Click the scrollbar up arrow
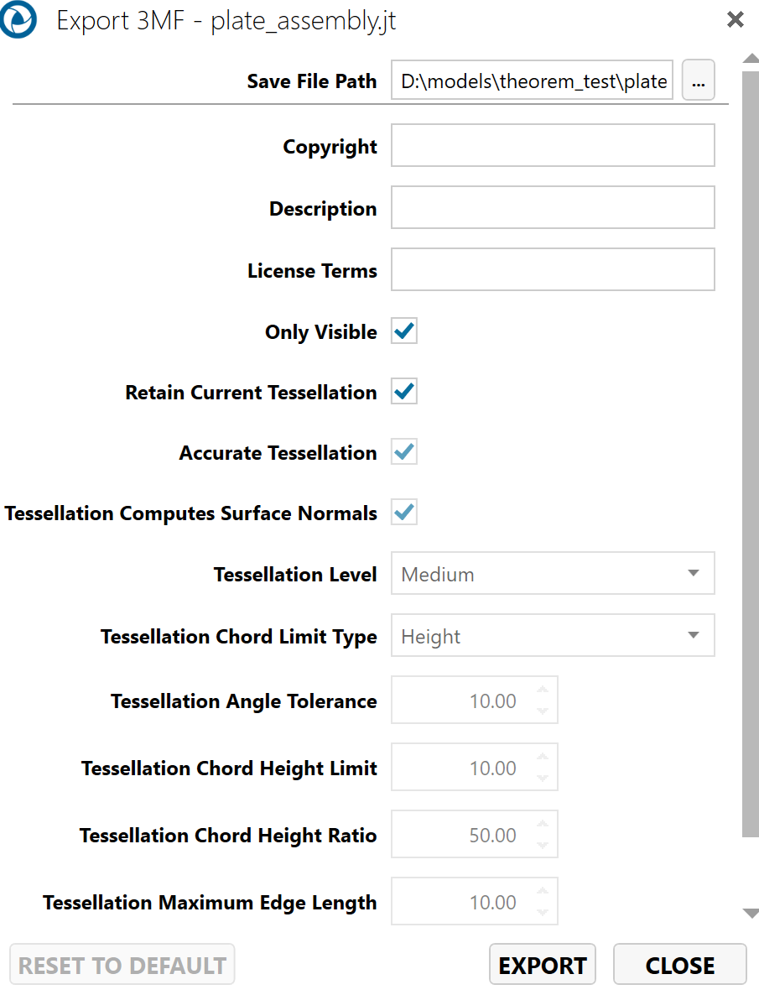This screenshot has width=759, height=995. coord(750,59)
